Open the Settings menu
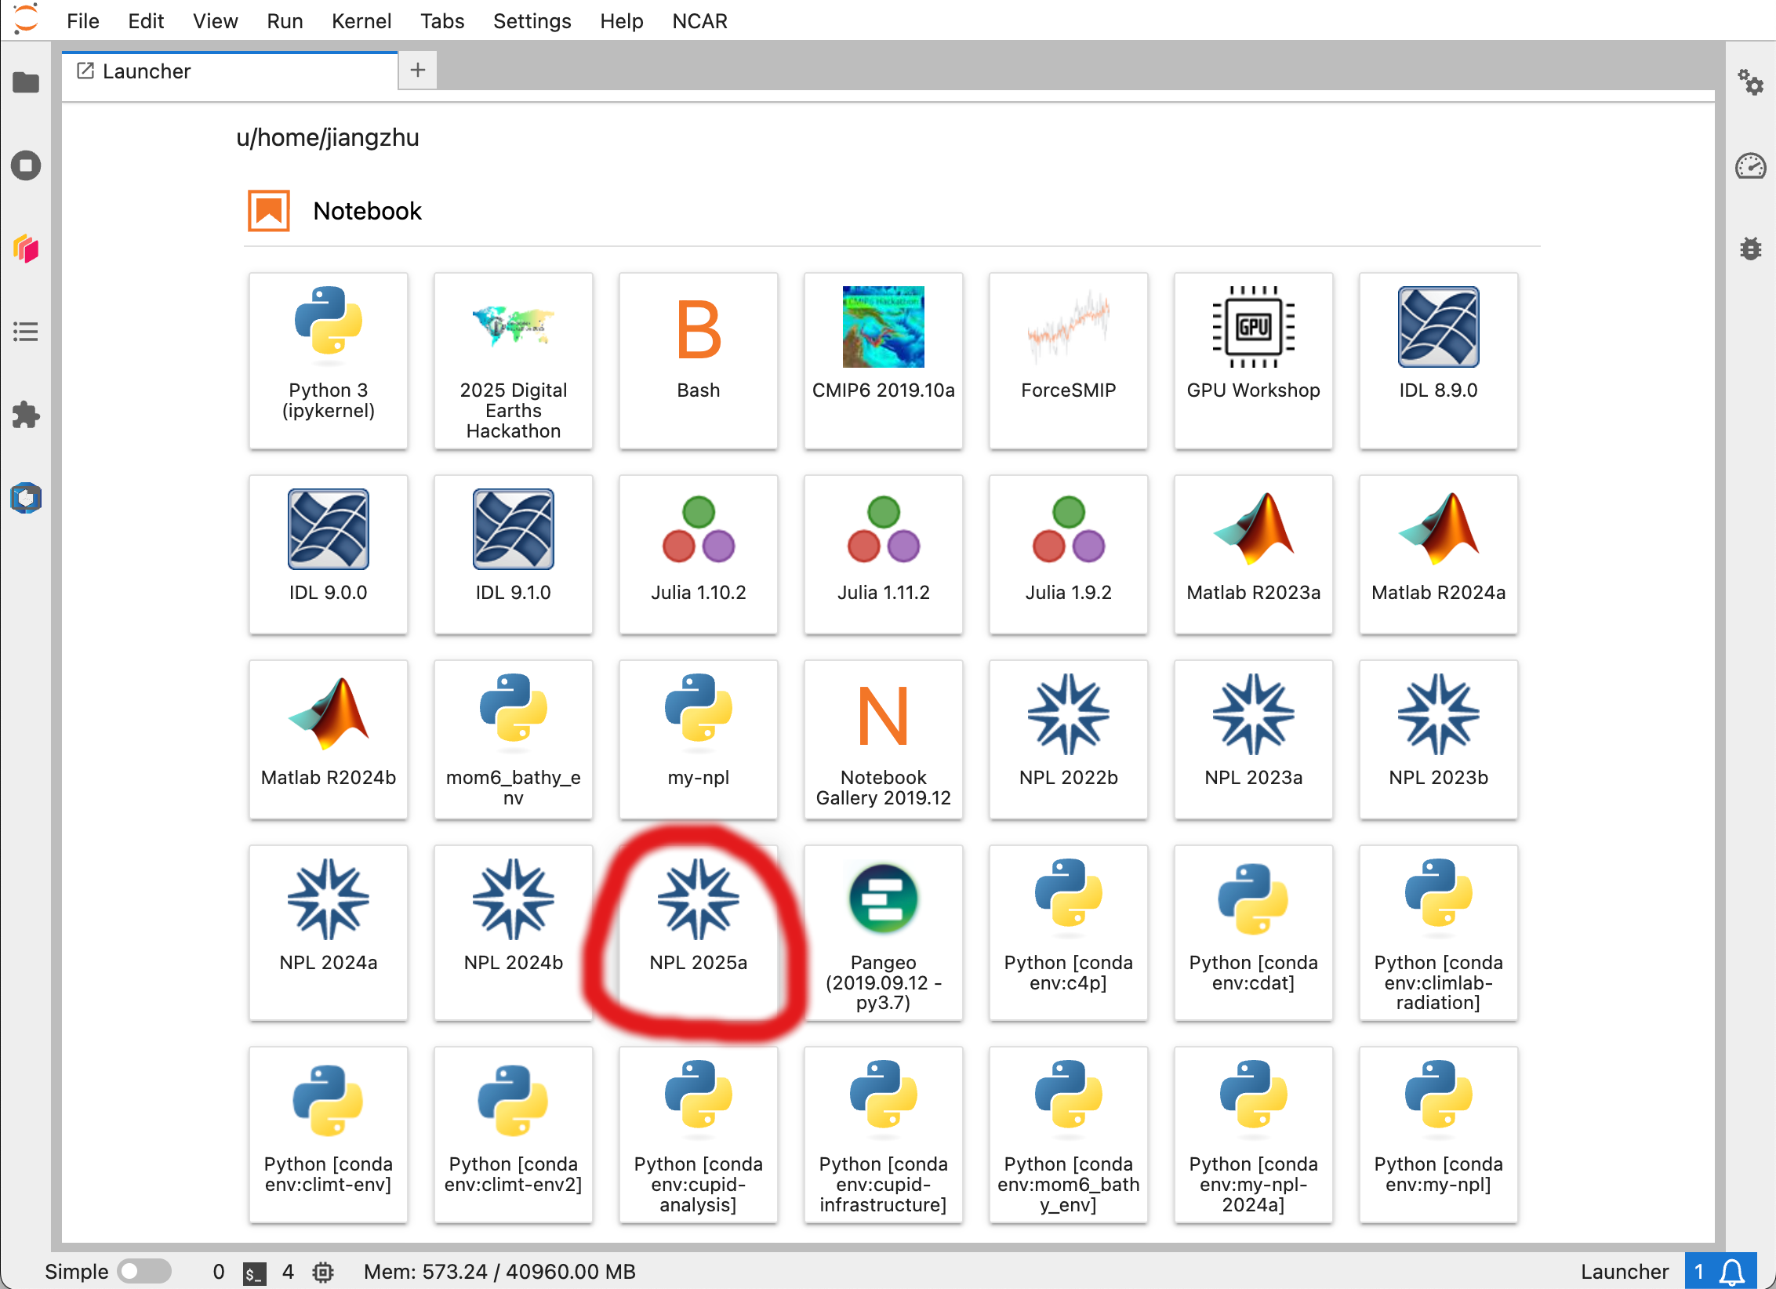Viewport: 1776px width, 1289px height. coord(532,21)
